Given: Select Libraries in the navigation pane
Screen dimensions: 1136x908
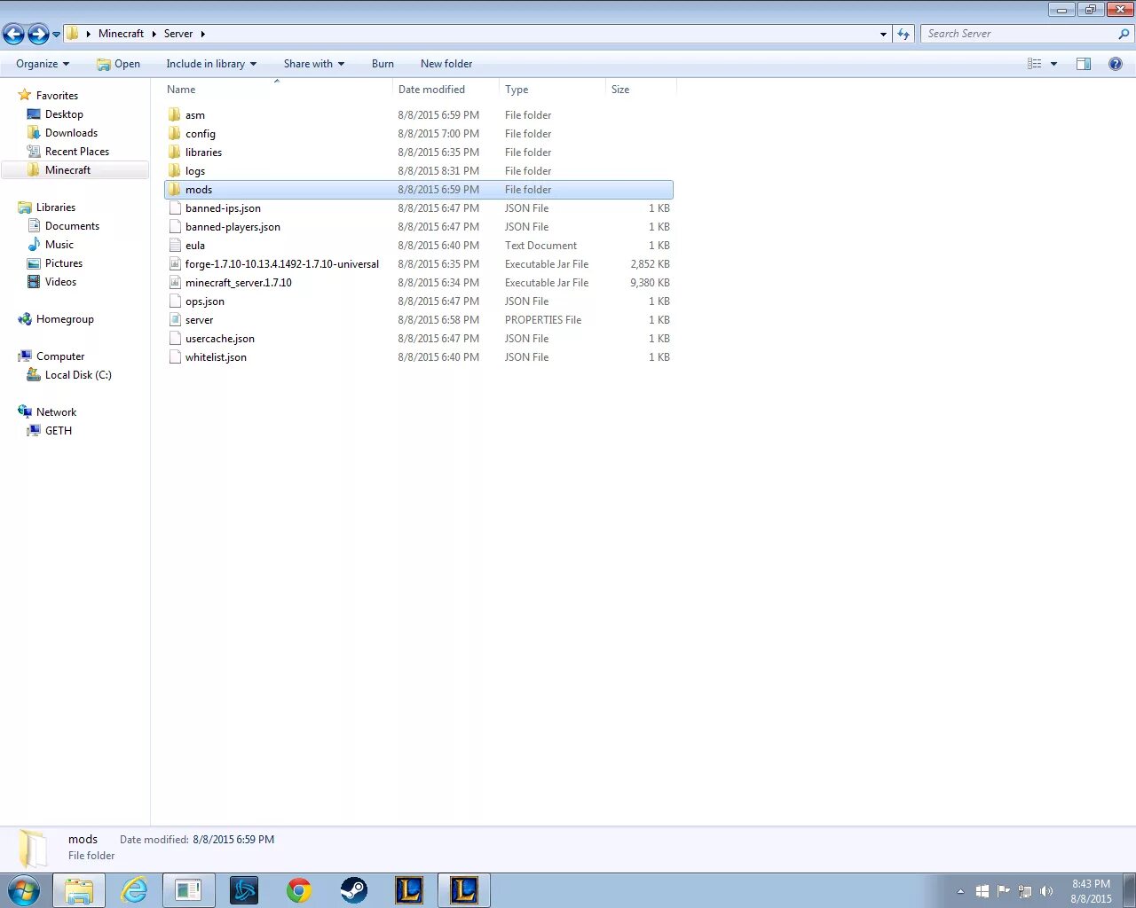Looking at the screenshot, I should click(55, 207).
